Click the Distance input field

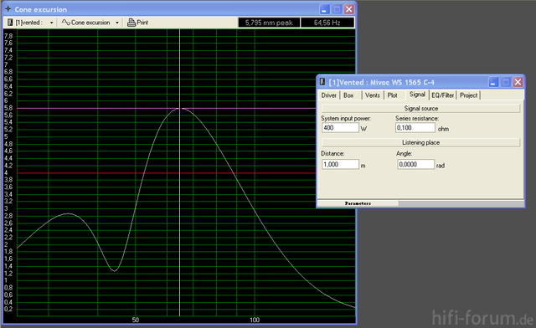(x=340, y=164)
